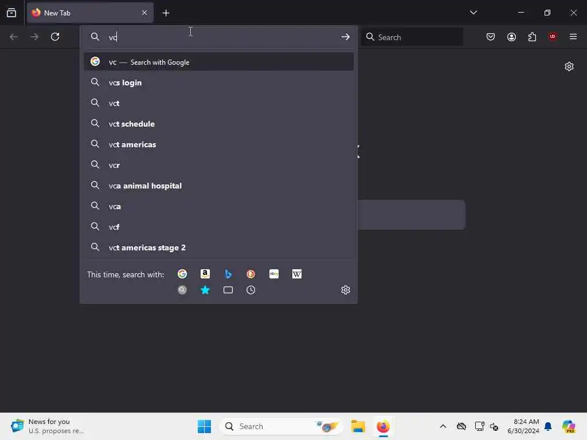Choose 'vct' suggestion
Viewport: 587px width, 440px height.
(218, 103)
